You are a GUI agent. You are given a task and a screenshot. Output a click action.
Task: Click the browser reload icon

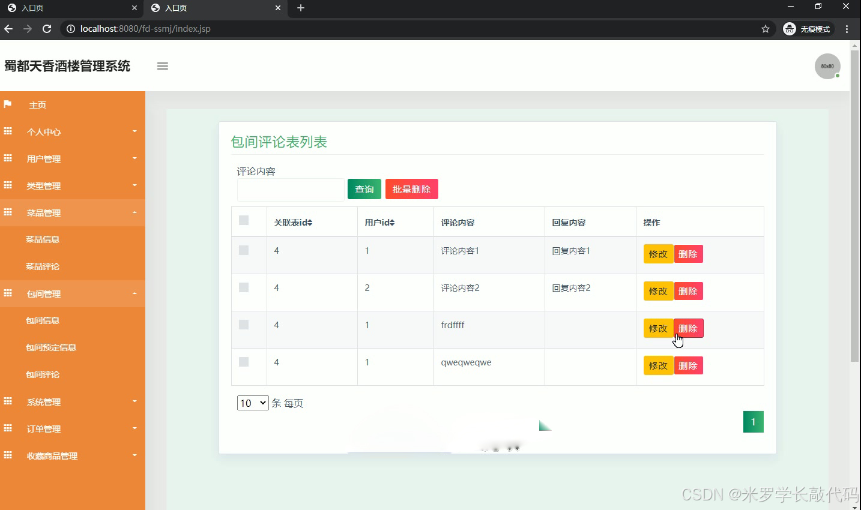tap(47, 28)
